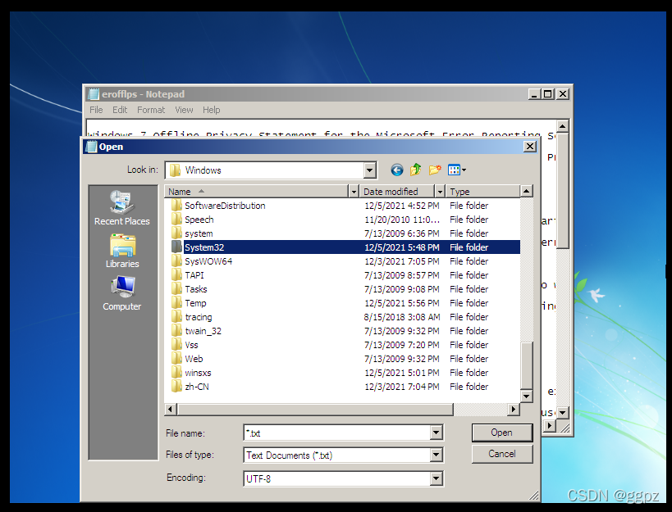Viewport: 672px width, 512px height.
Task: Open the File menu in Notepad
Action: pos(96,110)
